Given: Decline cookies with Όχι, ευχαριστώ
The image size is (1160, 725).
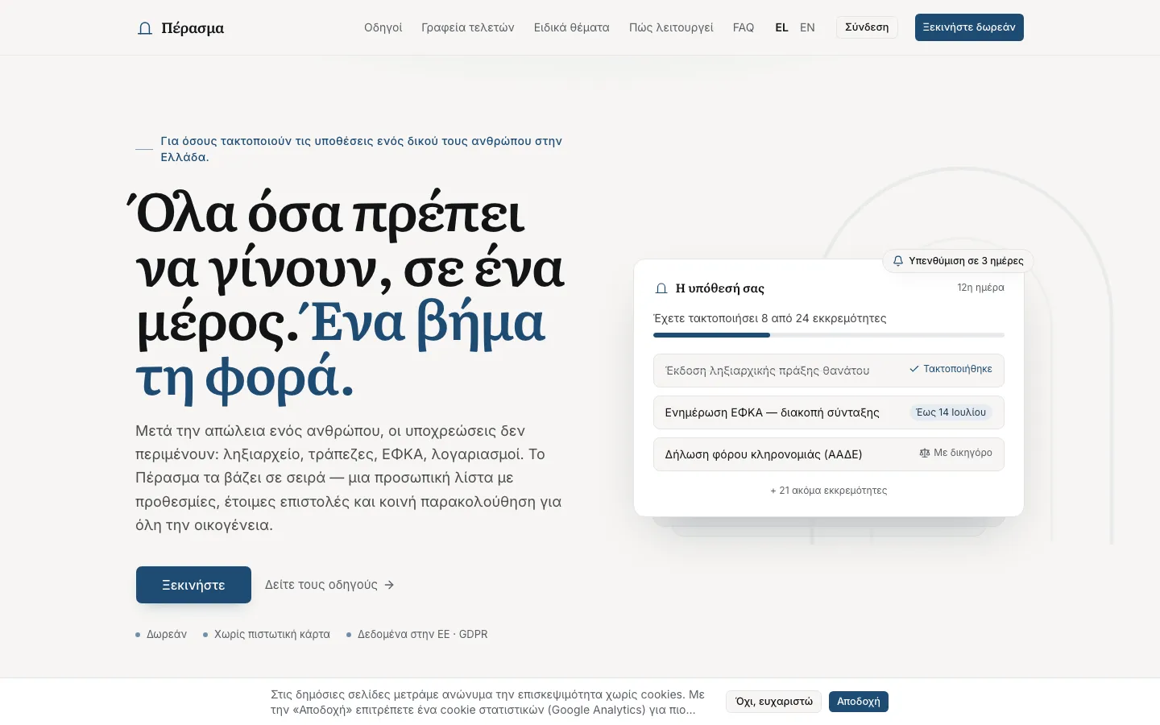Looking at the screenshot, I should click(x=773, y=702).
